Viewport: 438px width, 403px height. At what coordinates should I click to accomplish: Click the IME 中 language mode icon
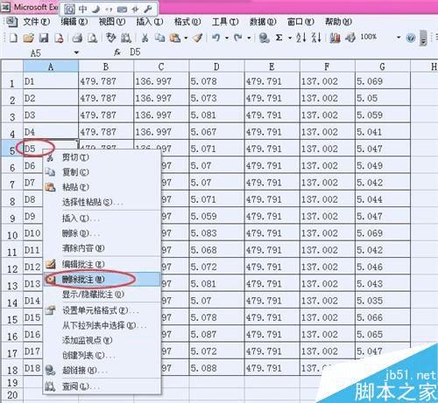82,10
